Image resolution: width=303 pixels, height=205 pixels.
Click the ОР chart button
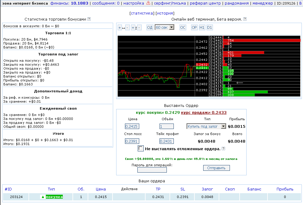tap(194, 28)
